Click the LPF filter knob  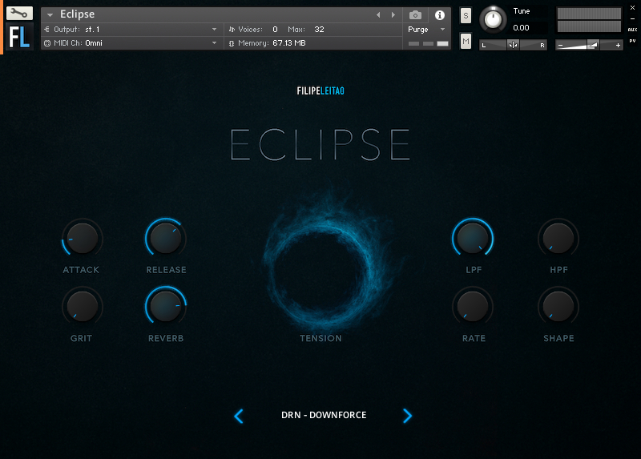[473, 238]
